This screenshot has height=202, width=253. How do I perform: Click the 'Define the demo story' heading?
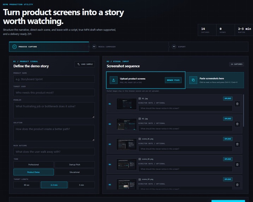[31, 66]
